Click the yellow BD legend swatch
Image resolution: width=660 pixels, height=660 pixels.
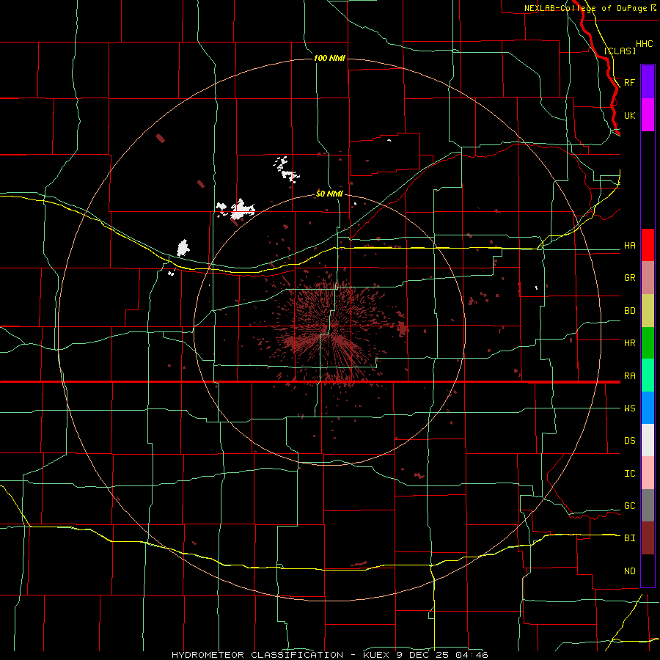point(648,310)
